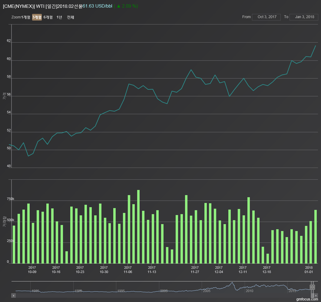Viewport: 321px width, 302px height.
Task: Show the full history with 전체
Action: 71,18
